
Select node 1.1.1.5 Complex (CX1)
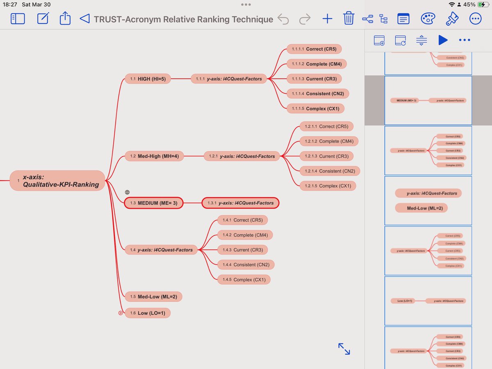tap(315, 109)
